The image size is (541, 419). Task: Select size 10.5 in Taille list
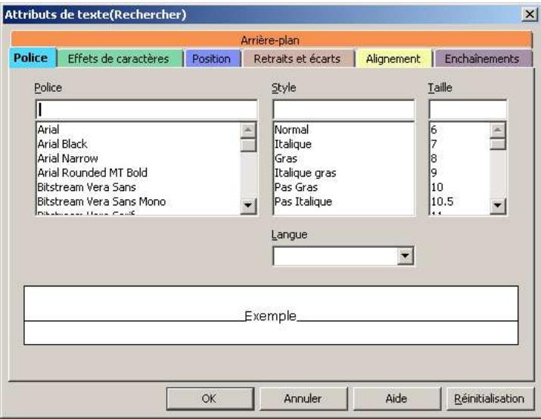460,202
